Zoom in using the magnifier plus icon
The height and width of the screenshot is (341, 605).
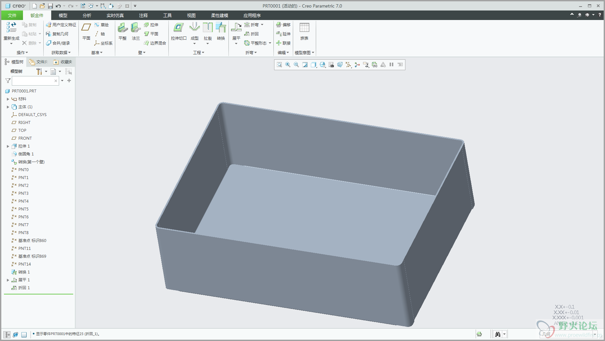[288, 65]
